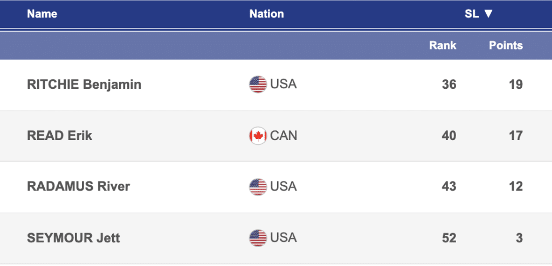Click the Canada flag beside Erik Read
The image size is (552, 266).
[x=258, y=136]
